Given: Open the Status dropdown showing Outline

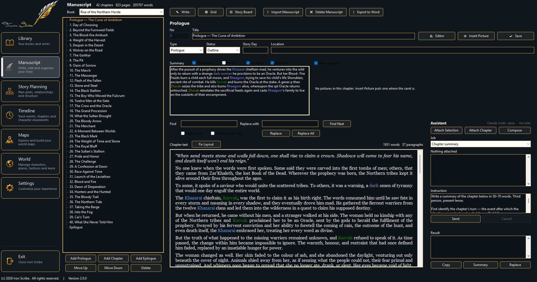Looking at the screenshot, I should tap(223, 50).
